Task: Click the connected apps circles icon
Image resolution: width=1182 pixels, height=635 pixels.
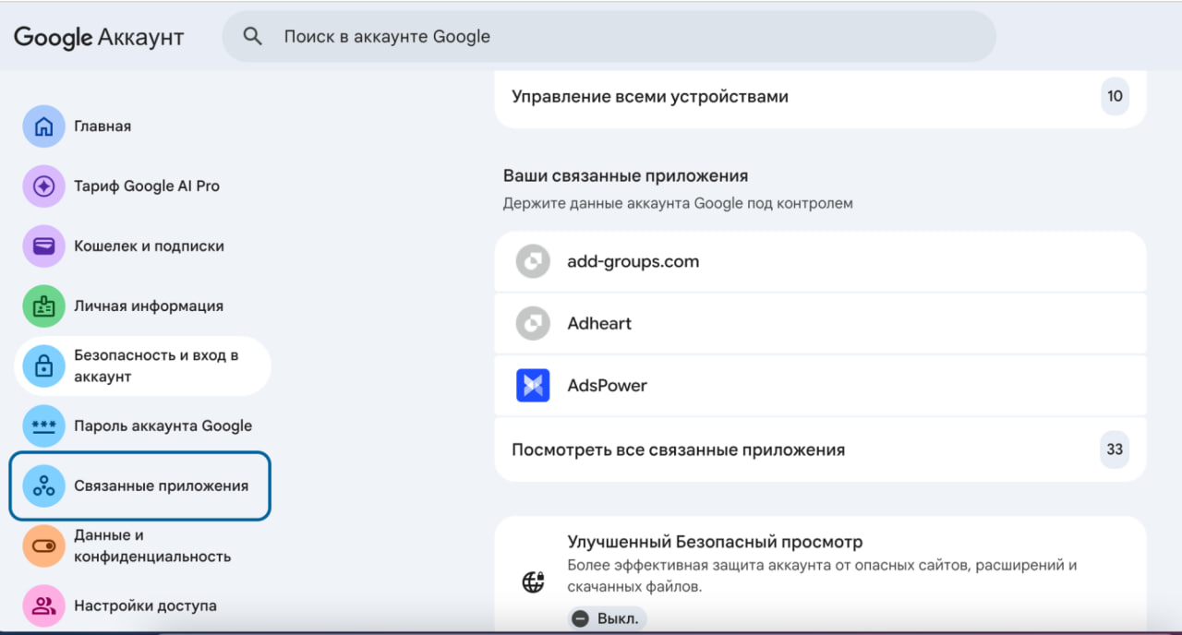Action: [x=43, y=486]
